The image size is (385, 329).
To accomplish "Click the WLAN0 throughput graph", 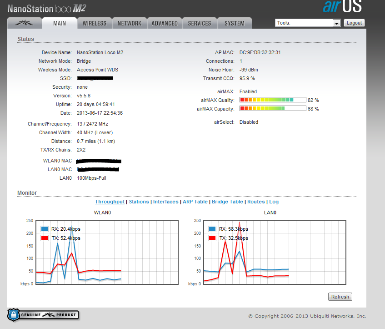I will coord(107,252).
